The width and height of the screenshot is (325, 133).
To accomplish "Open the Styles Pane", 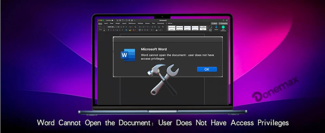I will 211,28.
